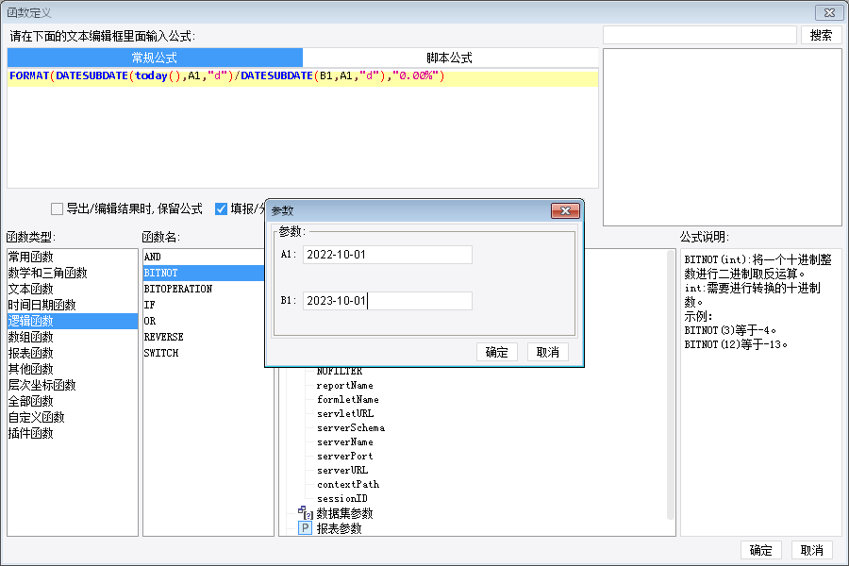Click the 搜索 button
The height and width of the screenshot is (566, 849).
click(x=821, y=35)
